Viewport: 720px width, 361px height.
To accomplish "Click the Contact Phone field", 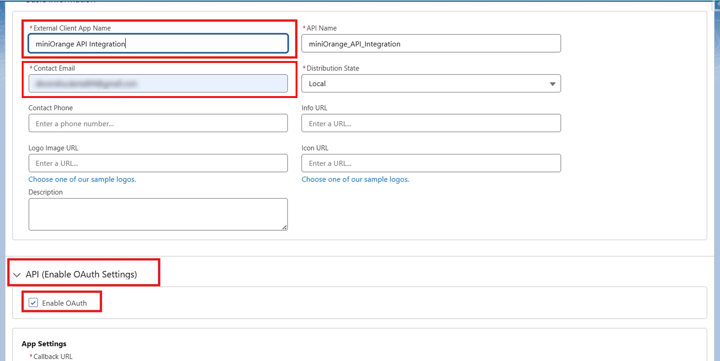I will (x=158, y=123).
